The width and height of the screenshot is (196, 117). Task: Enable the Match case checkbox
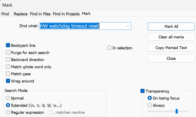8,74
